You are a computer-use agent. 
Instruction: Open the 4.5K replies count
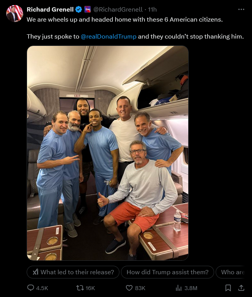click(42, 288)
